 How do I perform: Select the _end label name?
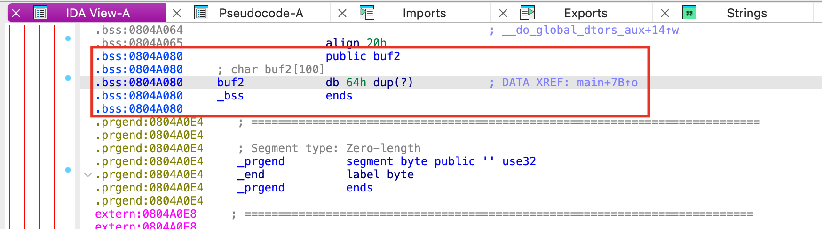coord(251,175)
